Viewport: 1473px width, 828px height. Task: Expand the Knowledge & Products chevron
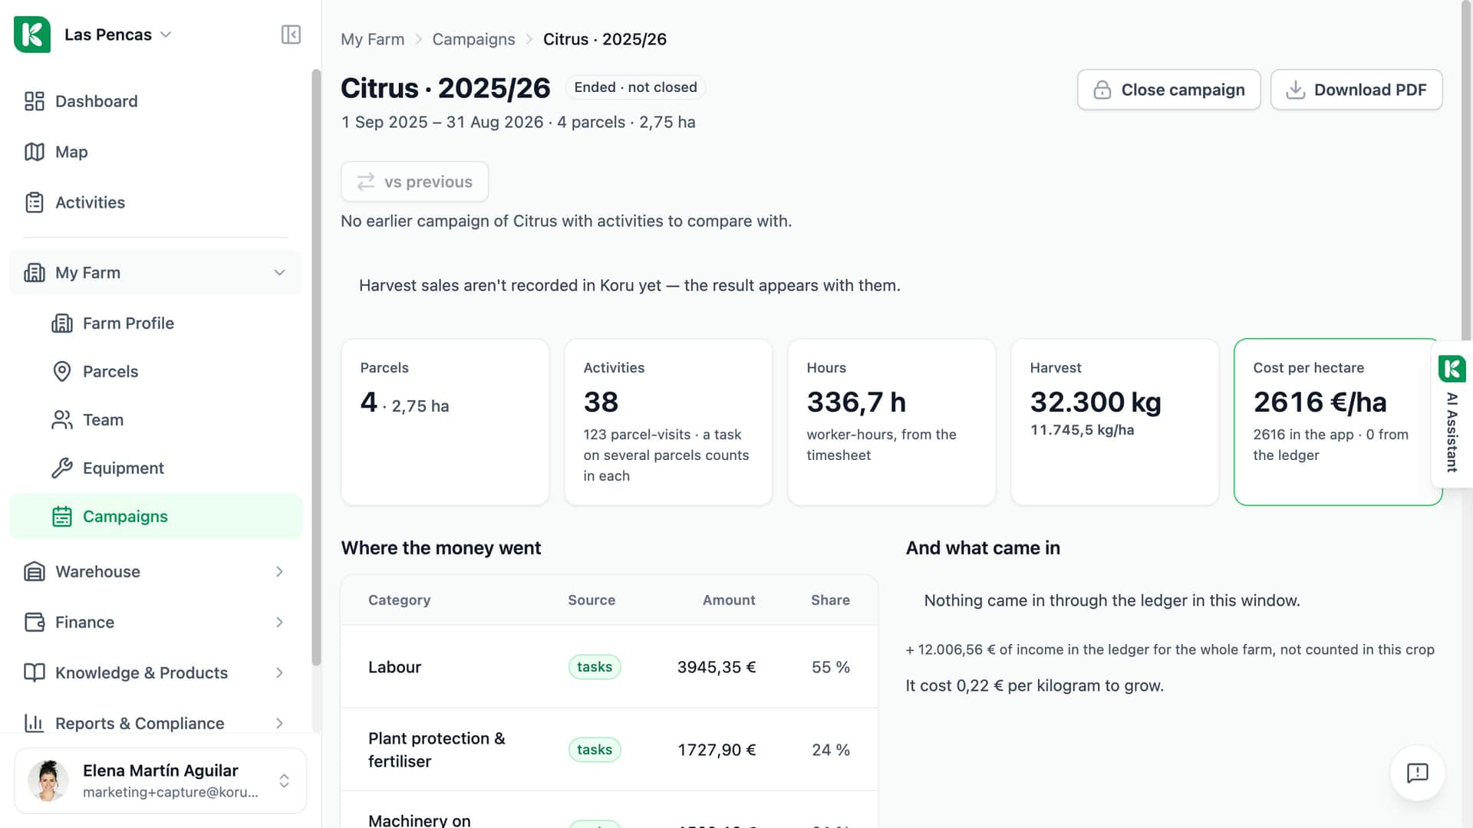pos(280,673)
